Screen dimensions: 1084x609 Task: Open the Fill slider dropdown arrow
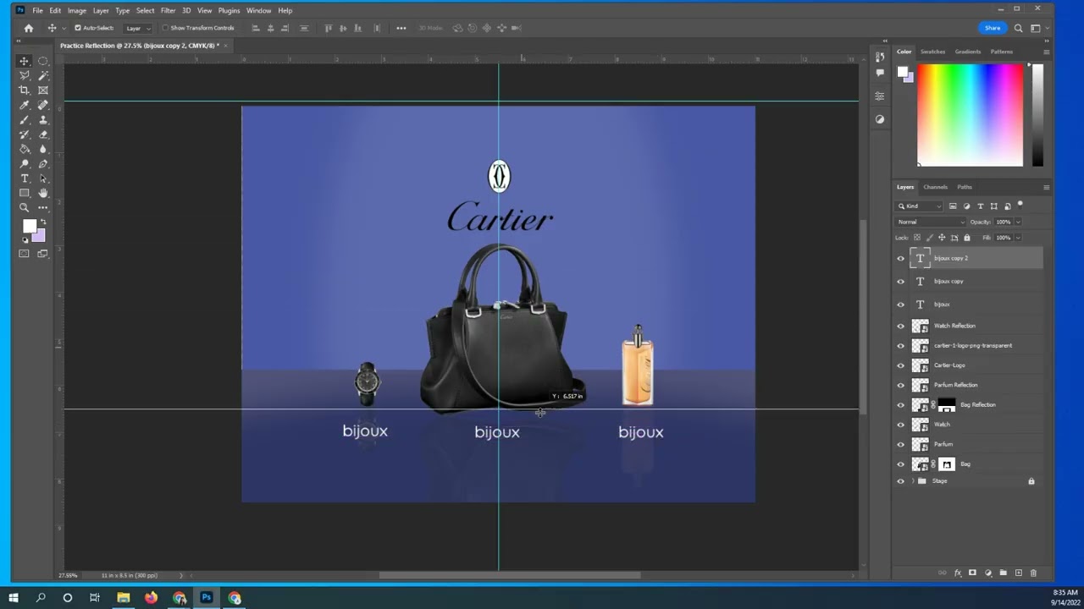pyautogui.click(x=1017, y=238)
